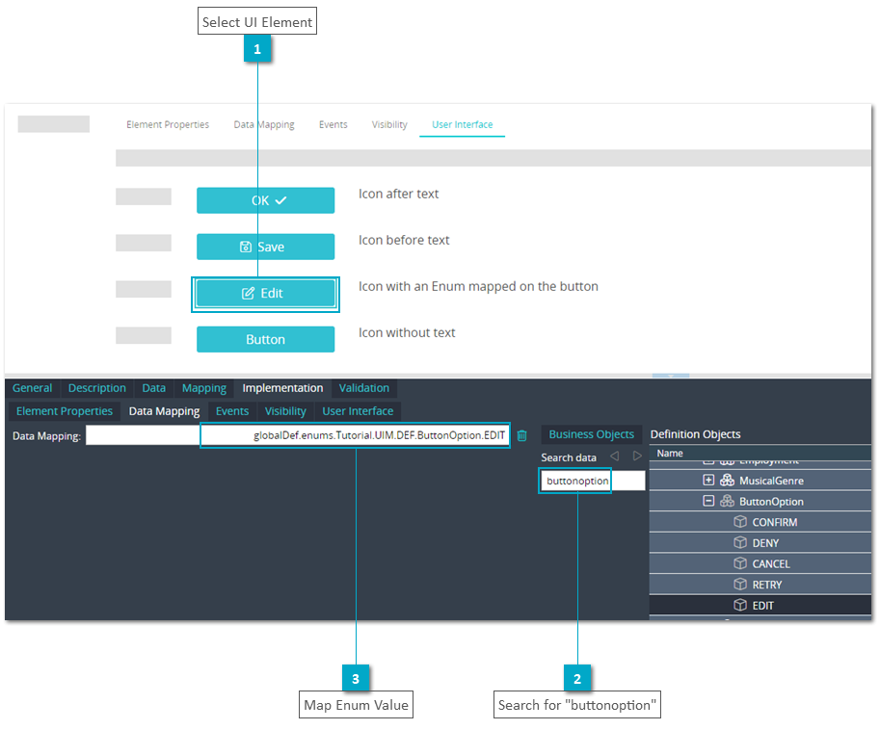
Task: Click into the Data Mapping field
Action: click(298, 435)
